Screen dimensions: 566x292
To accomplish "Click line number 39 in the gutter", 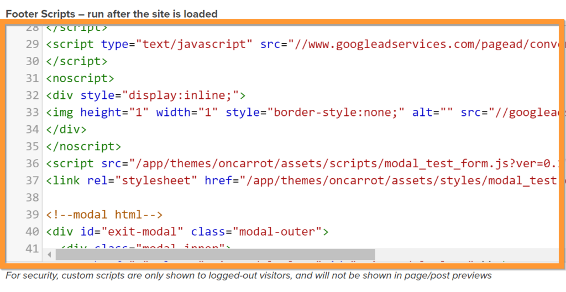I will (x=32, y=215).
